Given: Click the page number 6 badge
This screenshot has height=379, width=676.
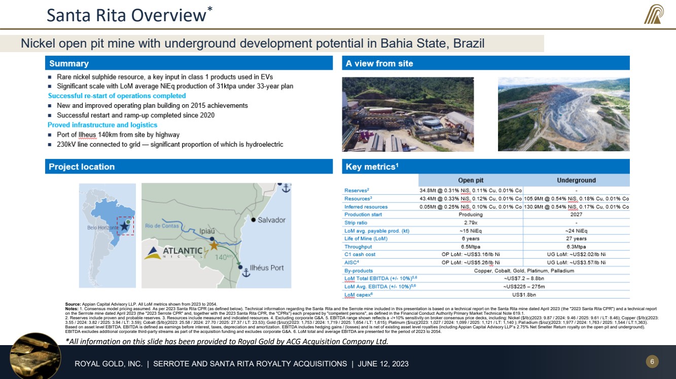Looking at the screenshot, I should 652,361.
